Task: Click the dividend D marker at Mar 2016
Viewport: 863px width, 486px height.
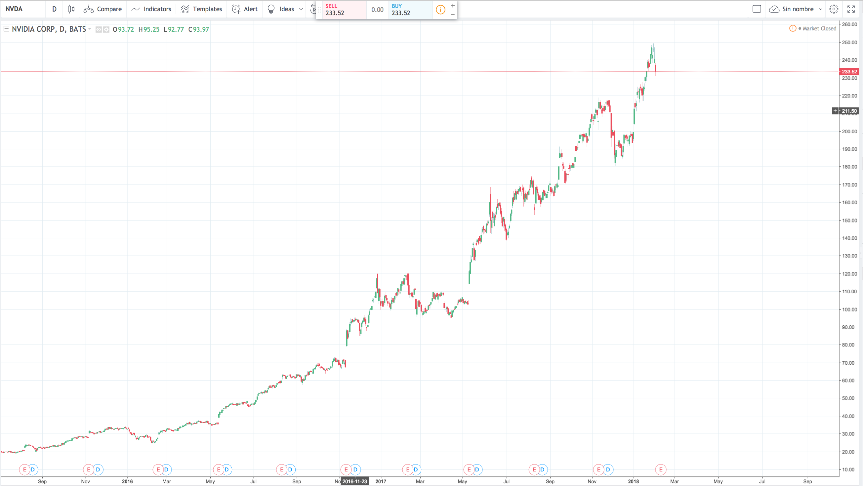Action: coord(166,469)
